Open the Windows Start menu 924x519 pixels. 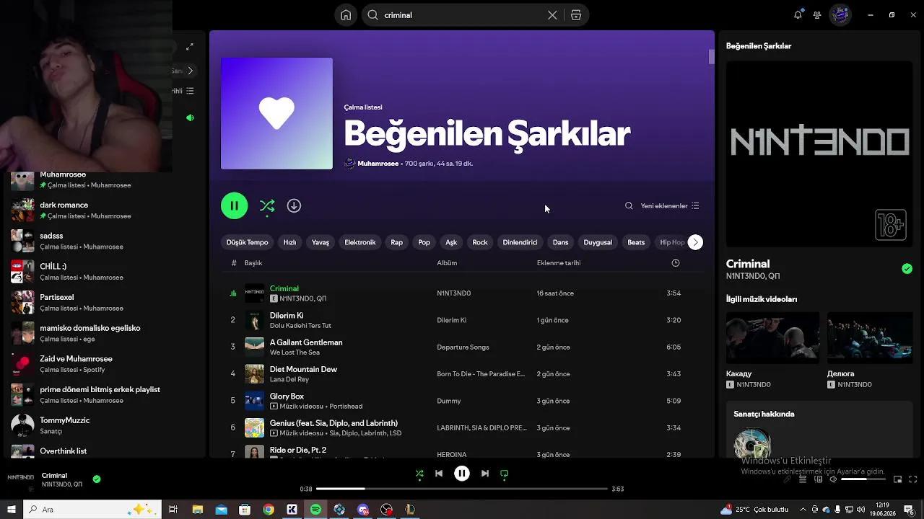click(x=11, y=510)
